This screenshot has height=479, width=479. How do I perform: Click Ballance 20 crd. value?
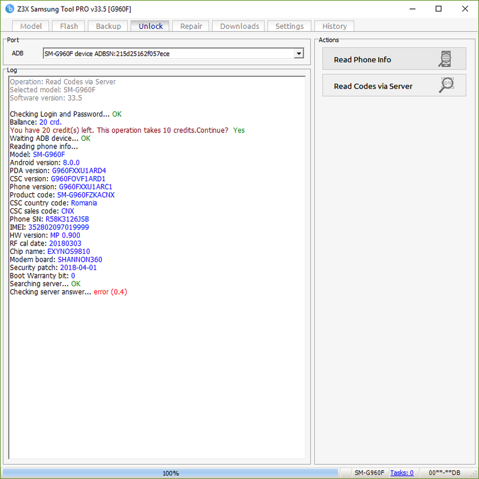[x=50, y=122]
